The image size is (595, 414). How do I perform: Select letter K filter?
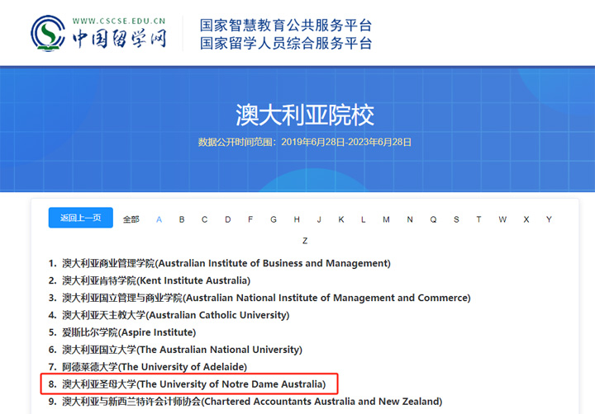coord(341,219)
